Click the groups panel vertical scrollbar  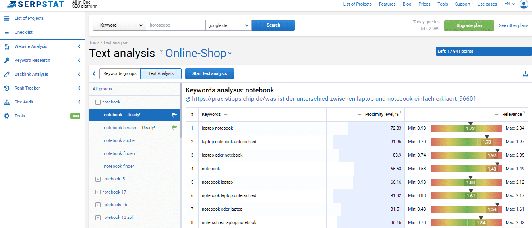click(181, 111)
